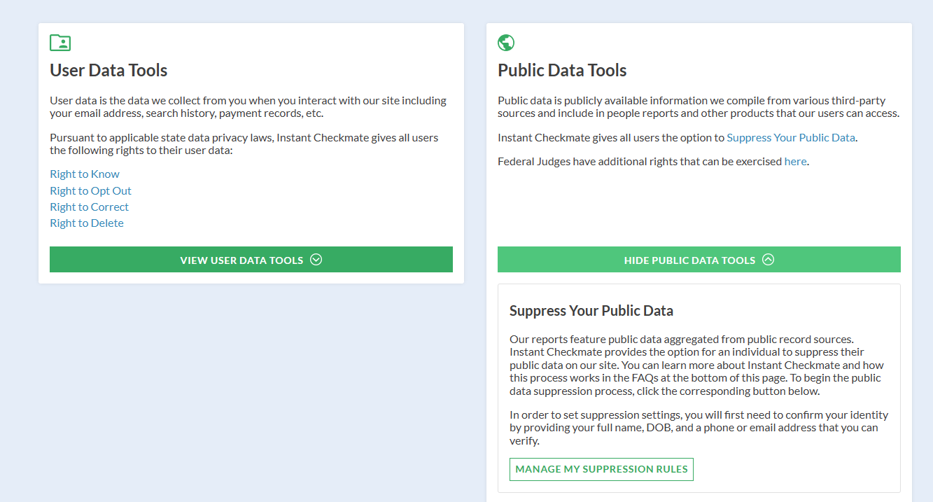Click the green globe icon
The width and height of the screenshot is (933, 502).
(506, 43)
